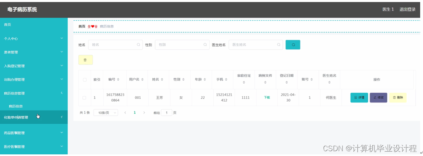Sort table by 登记日期 column arrows
The height and width of the screenshot is (156, 423).
pyautogui.click(x=286, y=83)
